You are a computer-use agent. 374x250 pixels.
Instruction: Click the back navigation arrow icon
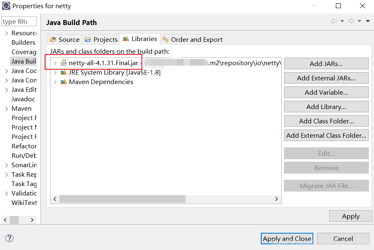(334, 21)
